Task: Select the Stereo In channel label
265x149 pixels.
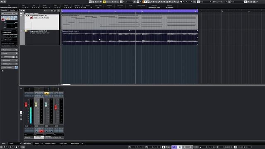Action: point(29,137)
